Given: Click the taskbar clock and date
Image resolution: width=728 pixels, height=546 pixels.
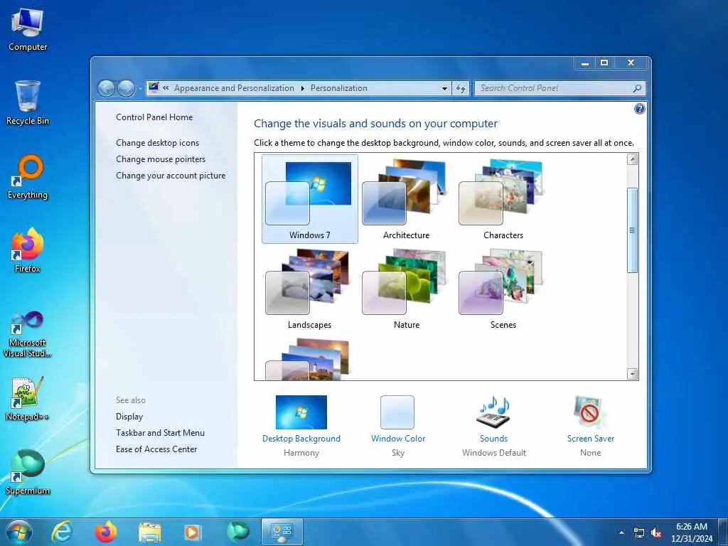Looking at the screenshot, I should point(692,532).
